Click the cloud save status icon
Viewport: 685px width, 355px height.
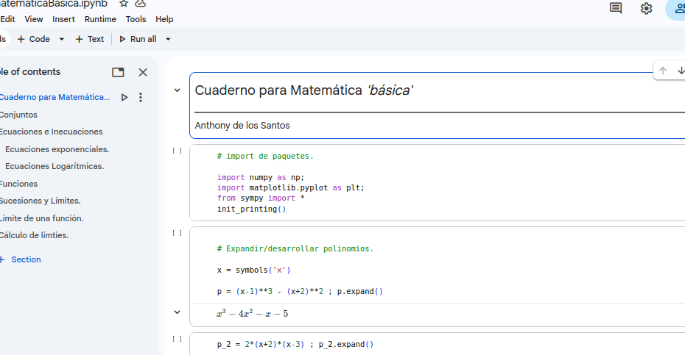[140, 4]
